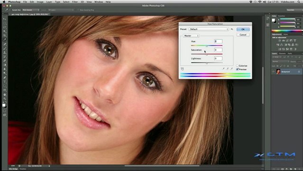The height and width of the screenshot is (171, 303).
Task: Click the Saturation slider handle
Action: [x=207, y=55]
